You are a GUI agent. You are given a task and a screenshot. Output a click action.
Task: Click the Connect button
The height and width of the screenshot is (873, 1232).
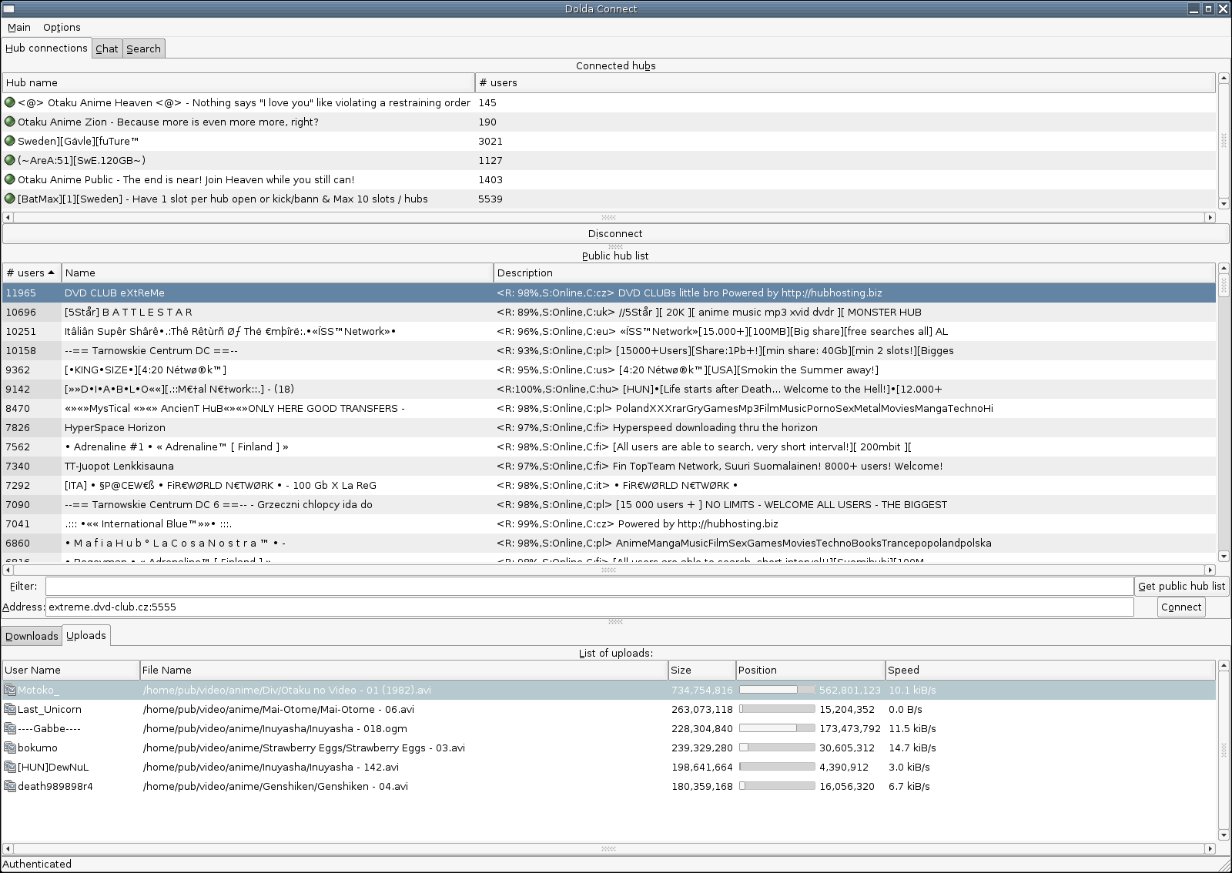coord(1181,607)
